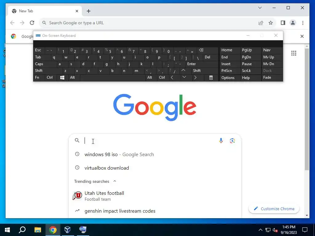Click the Home key on keyboard
Image resolution: width=315 pixels, height=236 pixels.
[x=230, y=50]
